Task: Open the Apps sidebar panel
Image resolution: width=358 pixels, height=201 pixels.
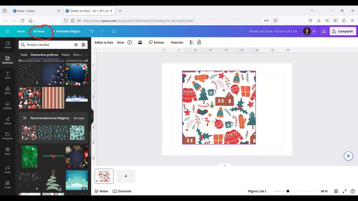Action: (8, 151)
